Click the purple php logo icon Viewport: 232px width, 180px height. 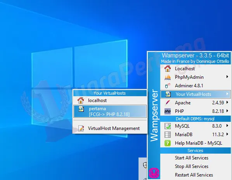click(168, 111)
